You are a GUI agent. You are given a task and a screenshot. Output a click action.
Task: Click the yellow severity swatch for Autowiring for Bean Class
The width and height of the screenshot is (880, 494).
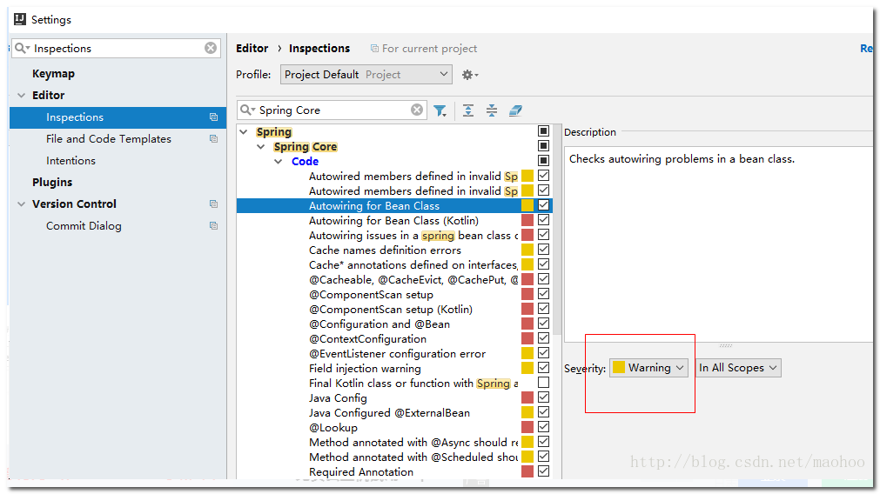(x=527, y=205)
